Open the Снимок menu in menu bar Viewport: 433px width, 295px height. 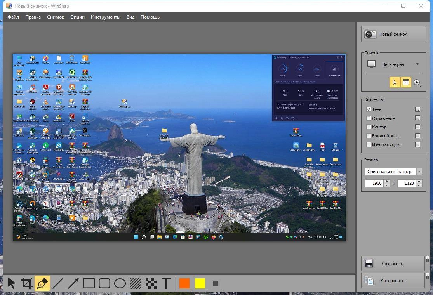[x=56, y=17]
